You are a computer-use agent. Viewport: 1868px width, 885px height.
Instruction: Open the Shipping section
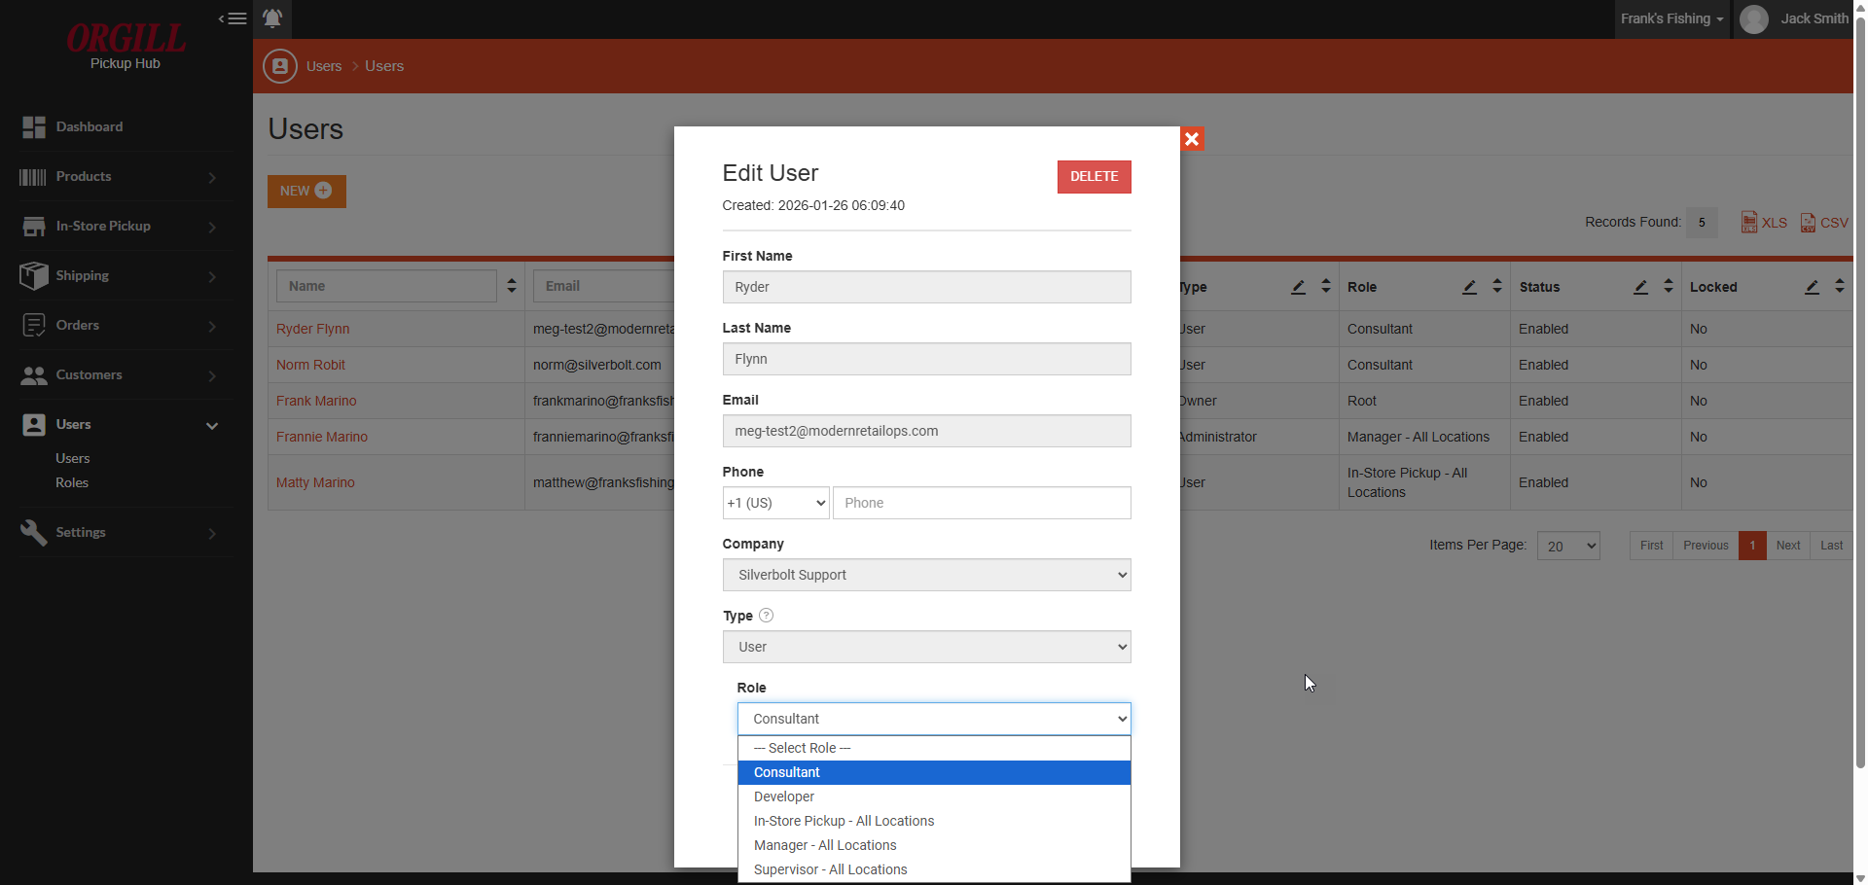pos(82,275)
